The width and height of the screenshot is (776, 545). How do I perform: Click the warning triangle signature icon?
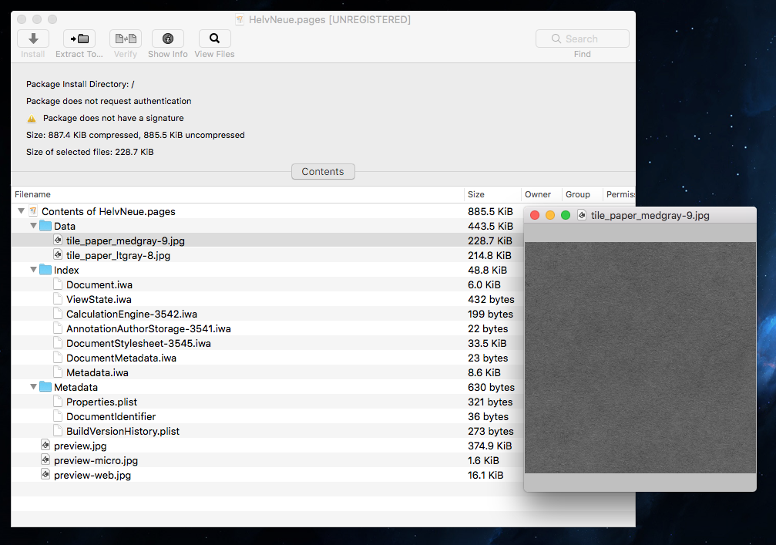click(x=32, y=119)
